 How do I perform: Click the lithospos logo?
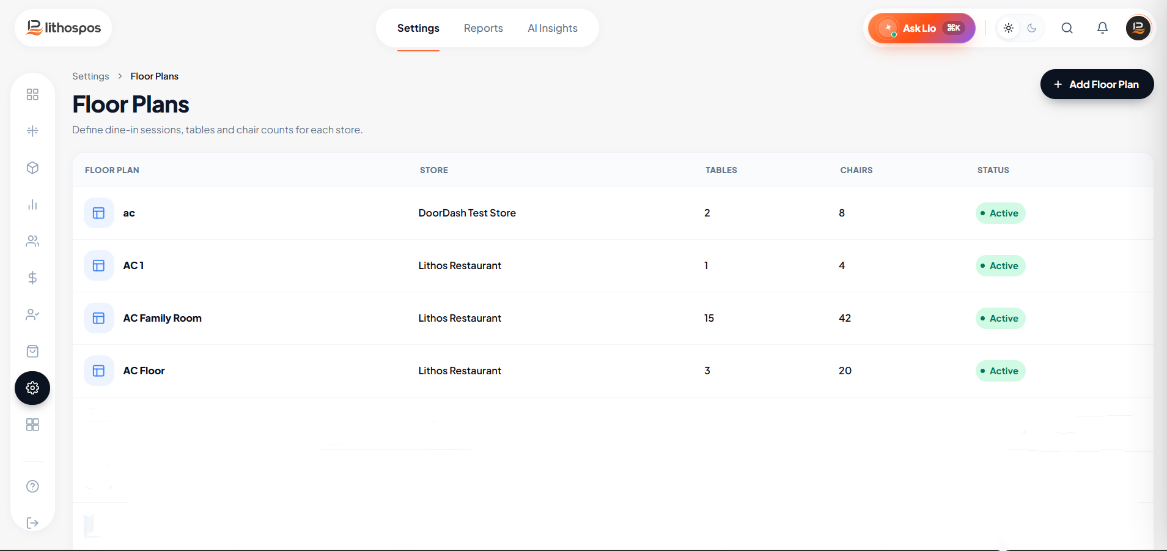pyautogui.click(x=64, y=28)
